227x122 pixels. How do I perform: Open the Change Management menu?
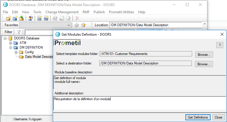click(x=62, y=12)
